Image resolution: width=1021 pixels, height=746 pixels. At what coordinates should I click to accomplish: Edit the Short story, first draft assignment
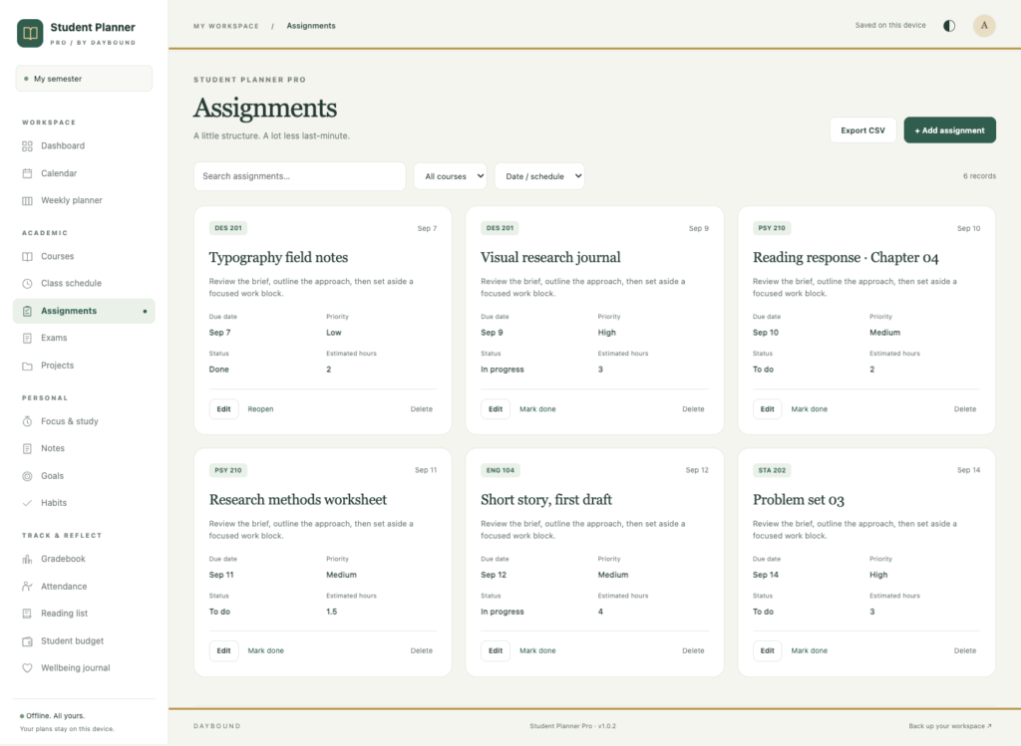[496, 650]
